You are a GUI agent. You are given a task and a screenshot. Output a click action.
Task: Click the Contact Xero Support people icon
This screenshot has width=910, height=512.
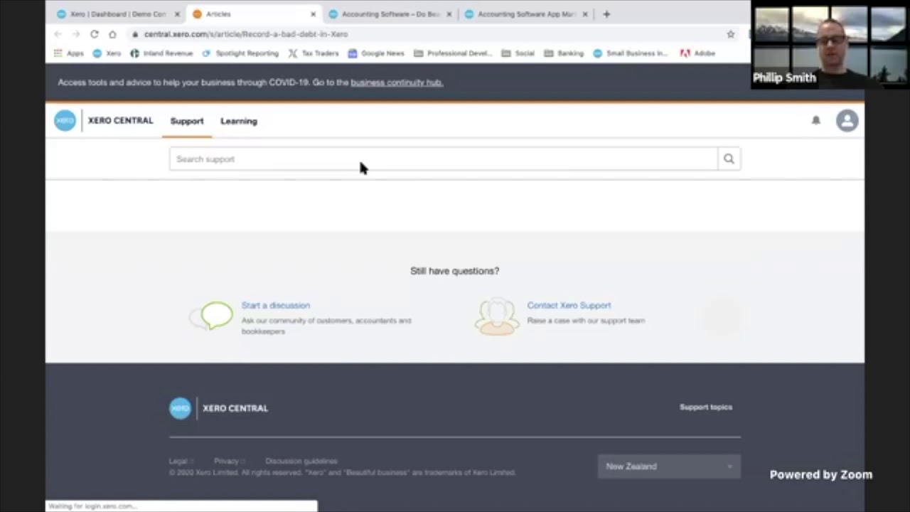click(497, 316)
